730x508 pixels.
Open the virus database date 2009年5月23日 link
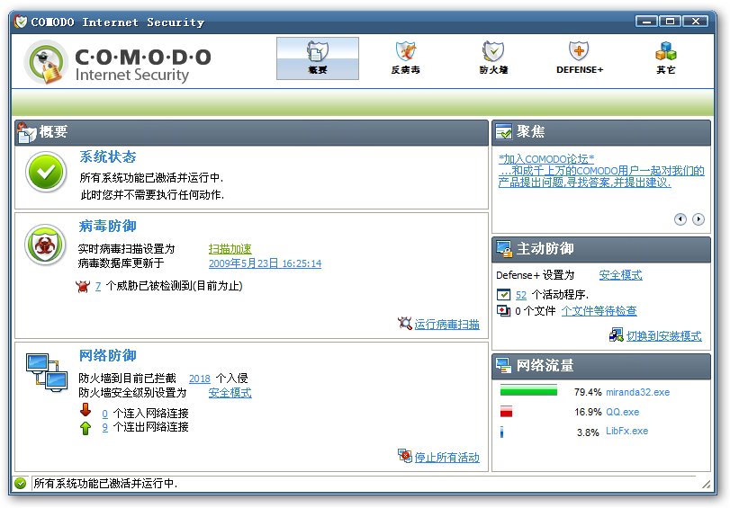pos(265,263)
